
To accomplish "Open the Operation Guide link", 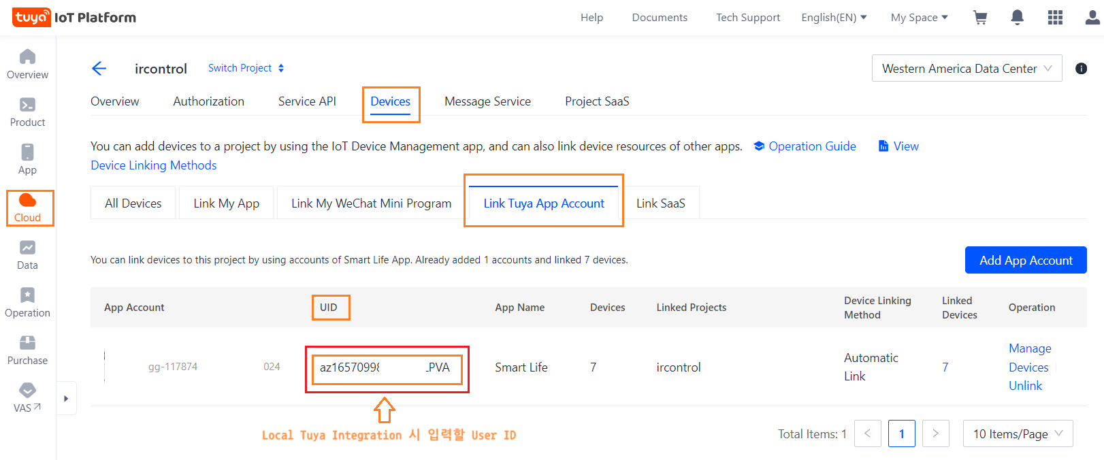I will 805,146.
